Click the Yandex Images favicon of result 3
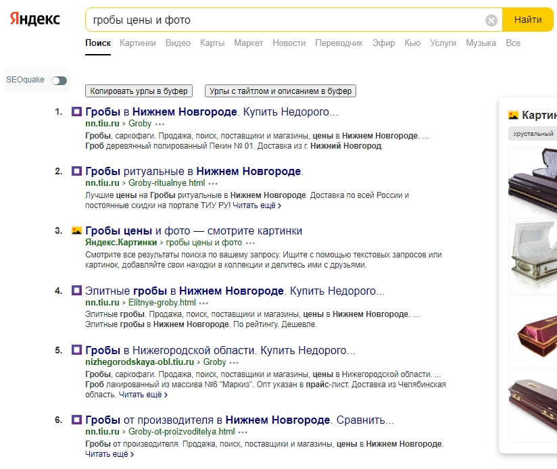The height and width of the screenshot is (469, 557). pyautogui.click(x=76, y=230)
